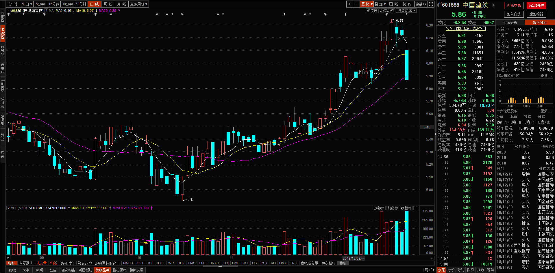Viewport: 555px width, 273px height.
Task: Zoom in the chart with plus button
Action: click(x=350, y=4)
